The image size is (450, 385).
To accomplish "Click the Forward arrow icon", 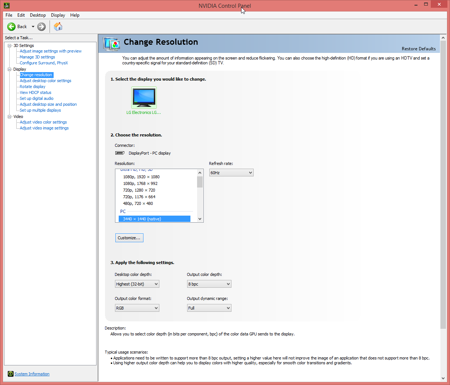I will pyautogui.click(x=41, y=27).
